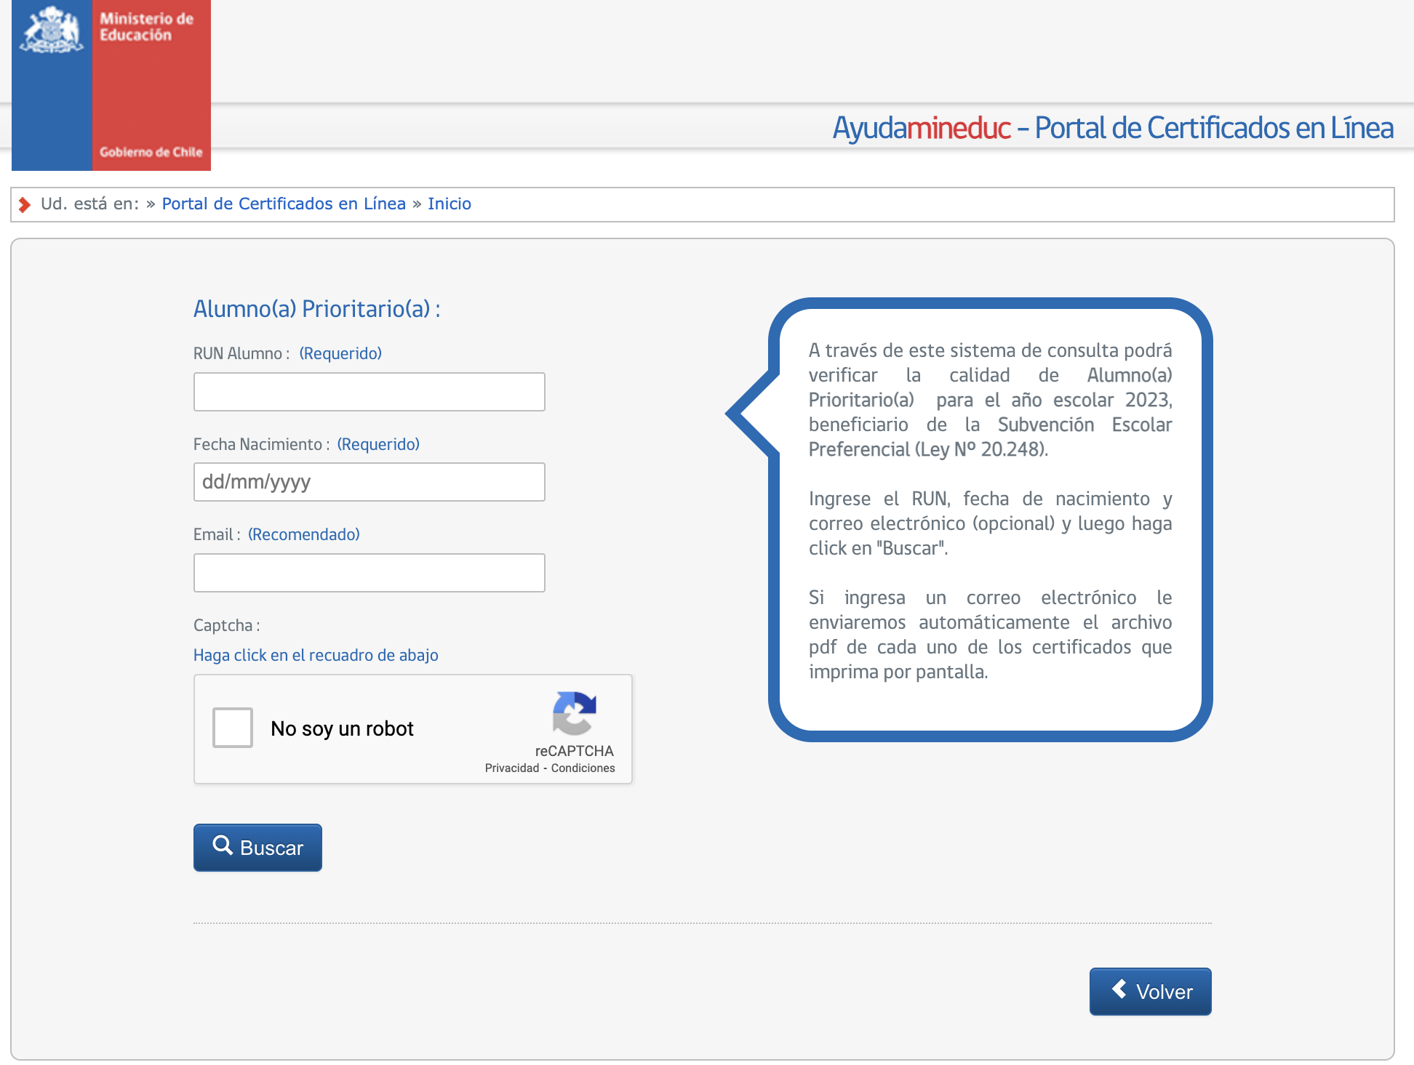Click the red breadcrumb arrow icon
Screen dimensions: 1414x1065
click(x=25, y=205)
